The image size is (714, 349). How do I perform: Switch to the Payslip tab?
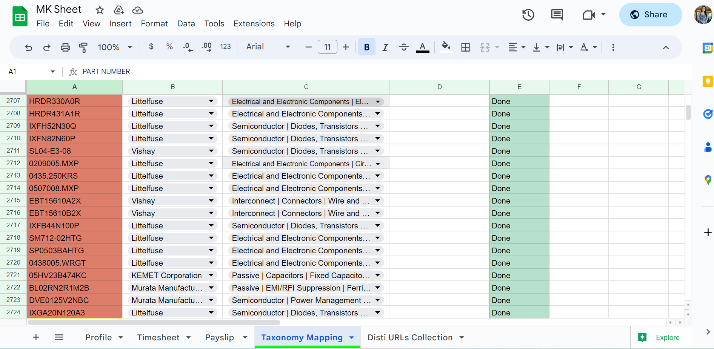click(x=219, y=337)
